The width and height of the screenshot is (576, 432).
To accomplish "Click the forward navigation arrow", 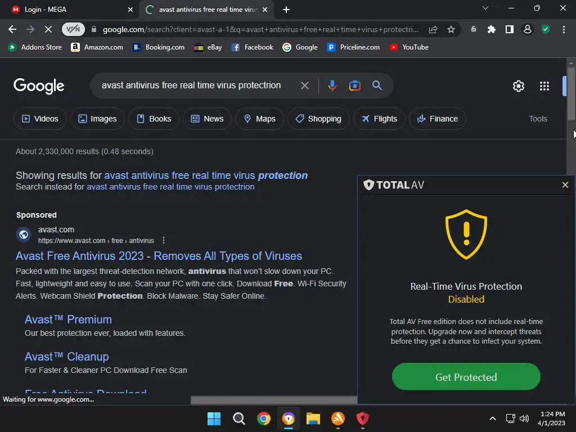I will pyautogui.click(x=30, y=29).
